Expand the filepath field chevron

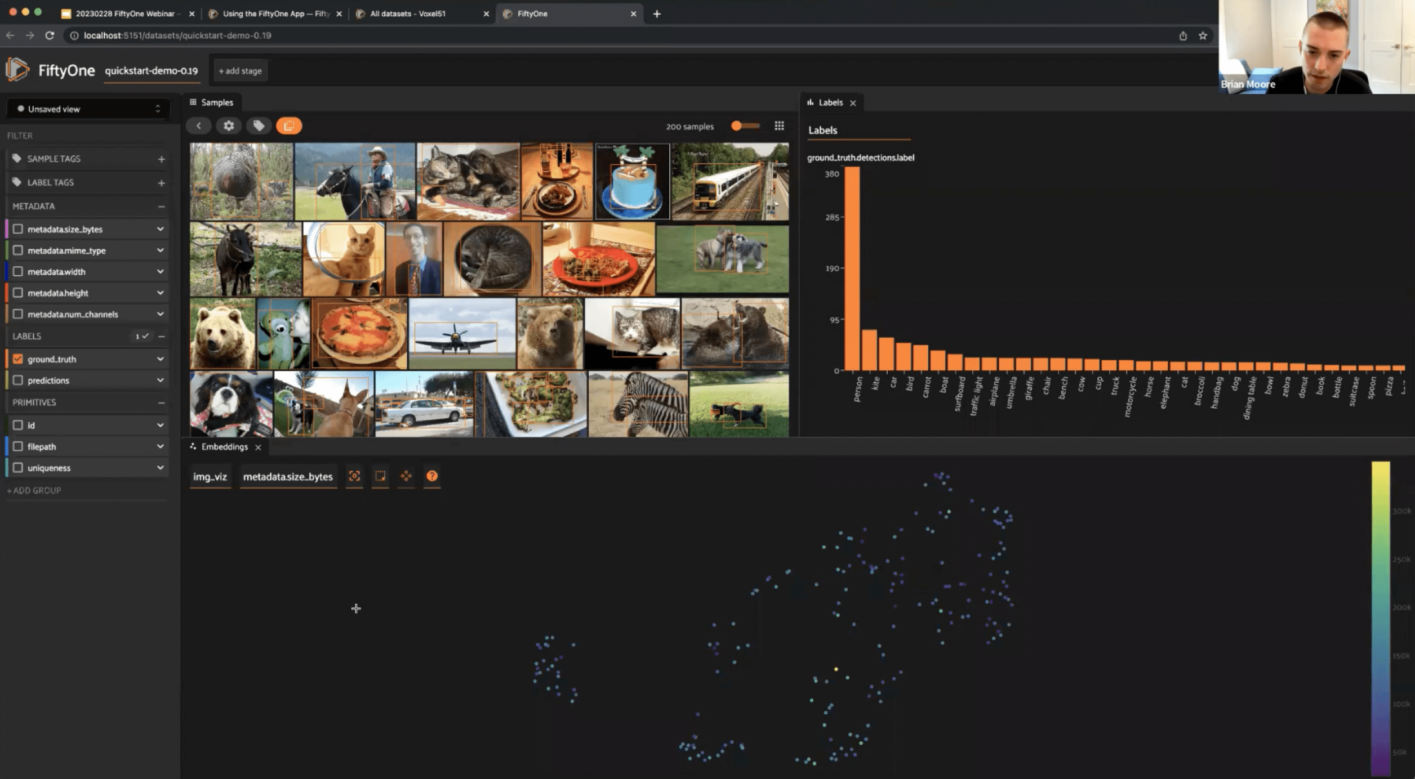pos(160,446)
